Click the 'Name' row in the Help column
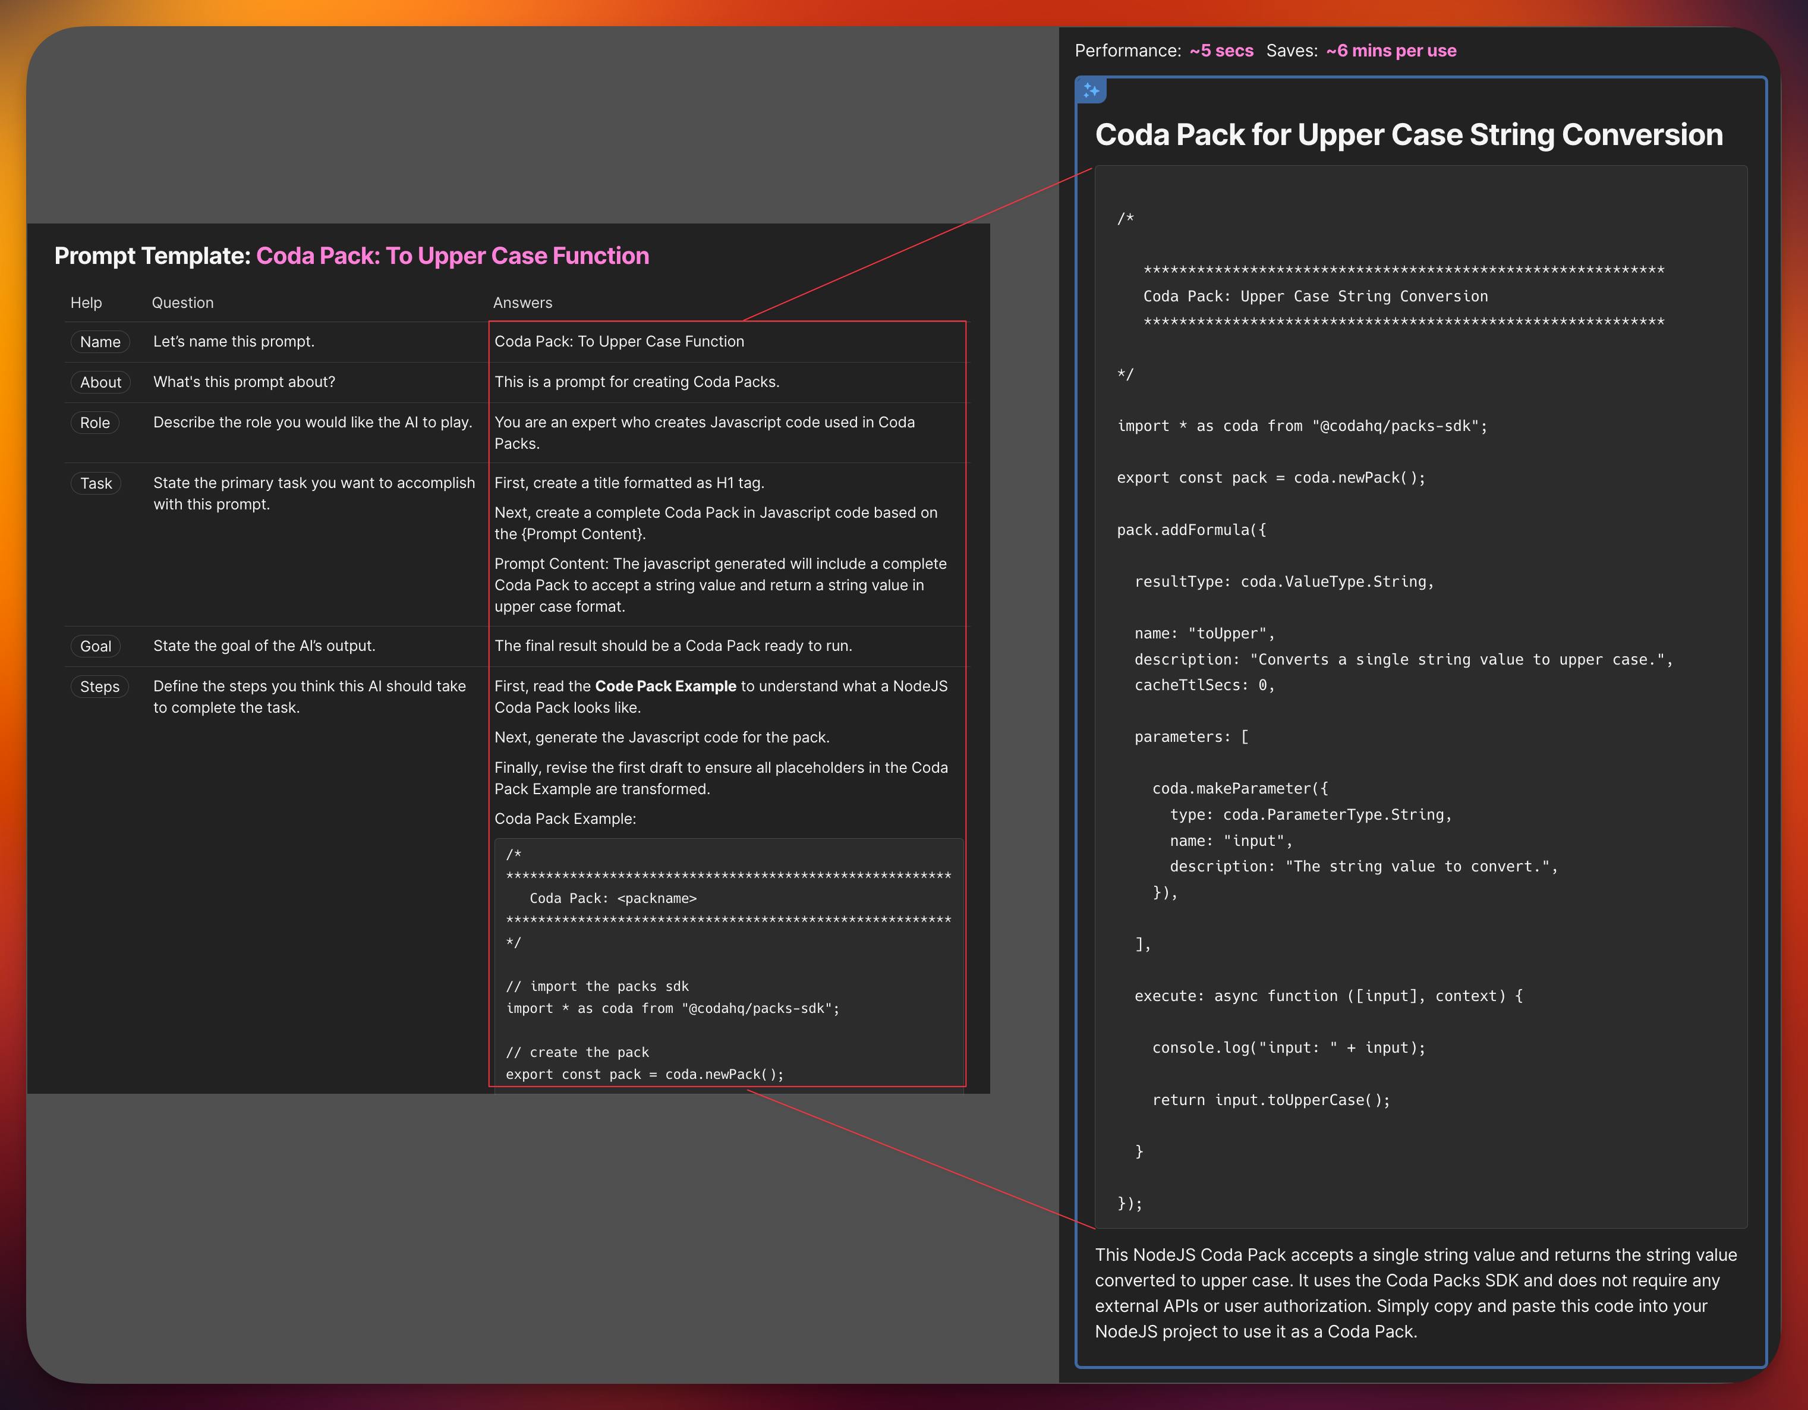The width and height of the screenshot is (1808, 1410). click(x=97, y=341)
